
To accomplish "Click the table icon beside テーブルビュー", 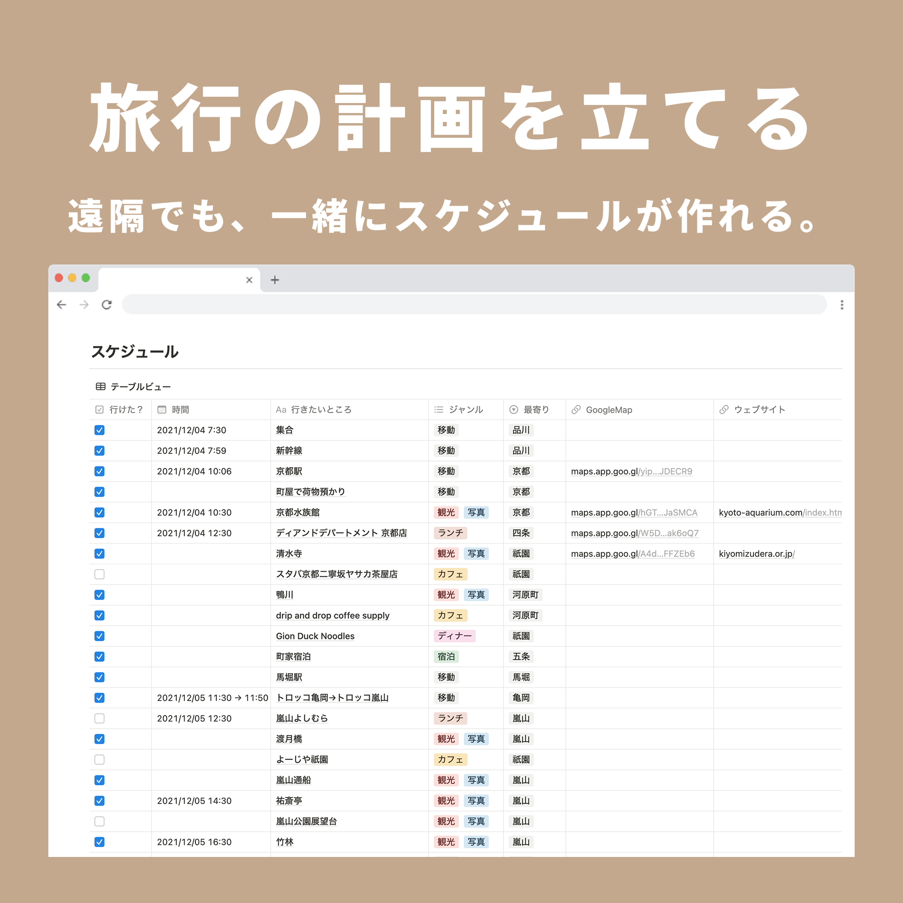I will coord(100,387).
